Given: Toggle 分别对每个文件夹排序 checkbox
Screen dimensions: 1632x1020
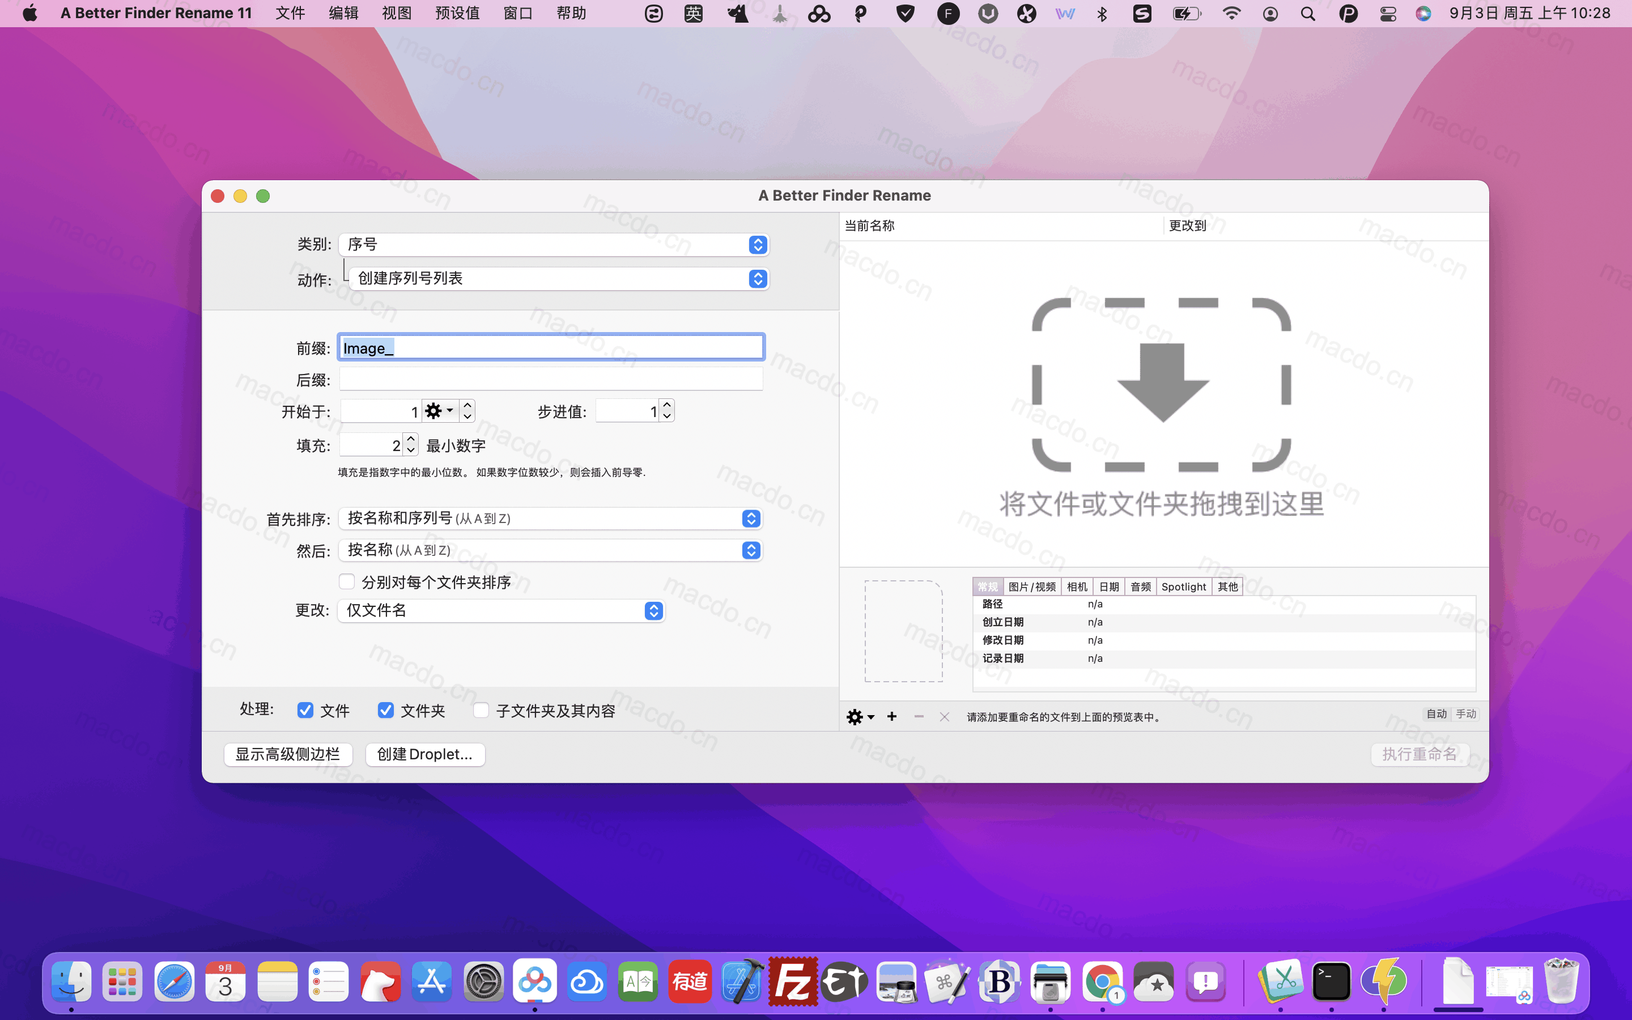Looking at the screenshot, I should click(347, 581).
